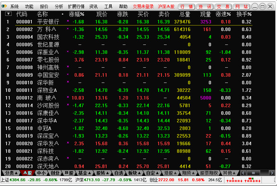
Task: Open the 分类 tab dropdown
Action: click(x=11, y=173)
